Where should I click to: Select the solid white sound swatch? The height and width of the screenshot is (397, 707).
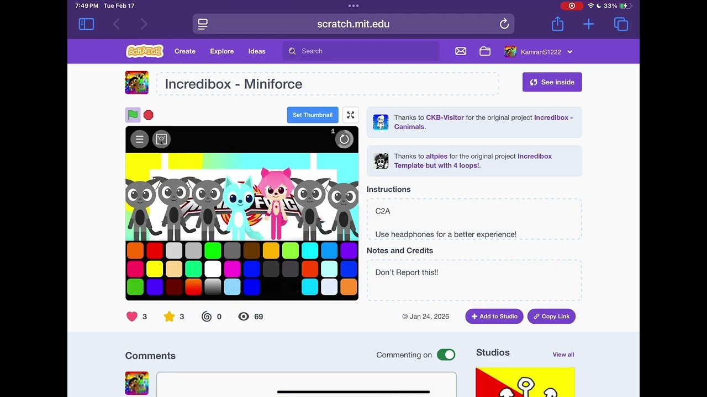[213, 269]
